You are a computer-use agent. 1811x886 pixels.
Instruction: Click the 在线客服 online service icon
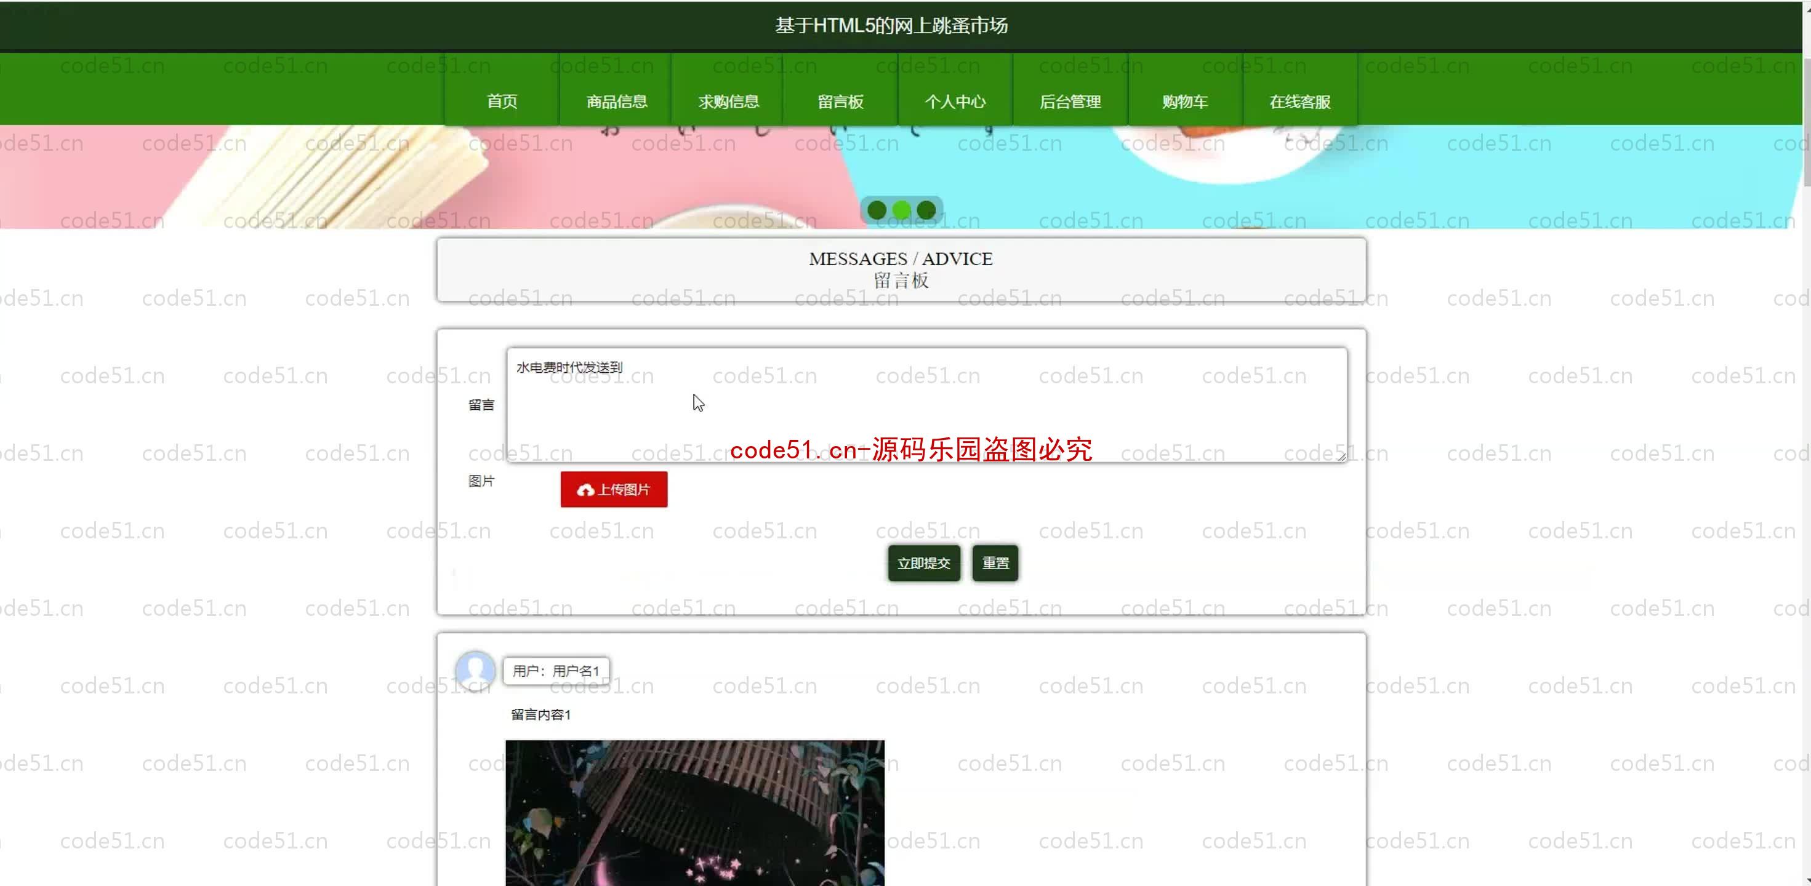pyautogui.click(x=1299, y=102)
